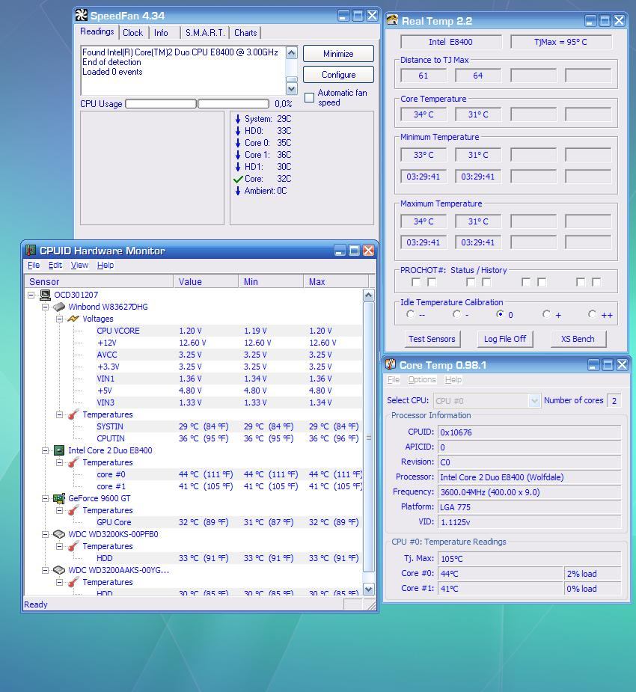This screenshot has width=636, height=692.
Task: Collapse Temperatures under Winbond node
Action: (59, 414)
